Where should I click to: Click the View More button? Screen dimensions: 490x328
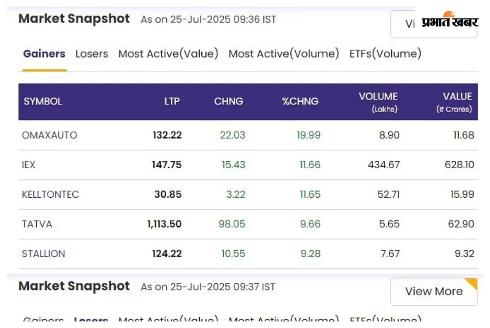pyautogui.click(x=434, y=291)
